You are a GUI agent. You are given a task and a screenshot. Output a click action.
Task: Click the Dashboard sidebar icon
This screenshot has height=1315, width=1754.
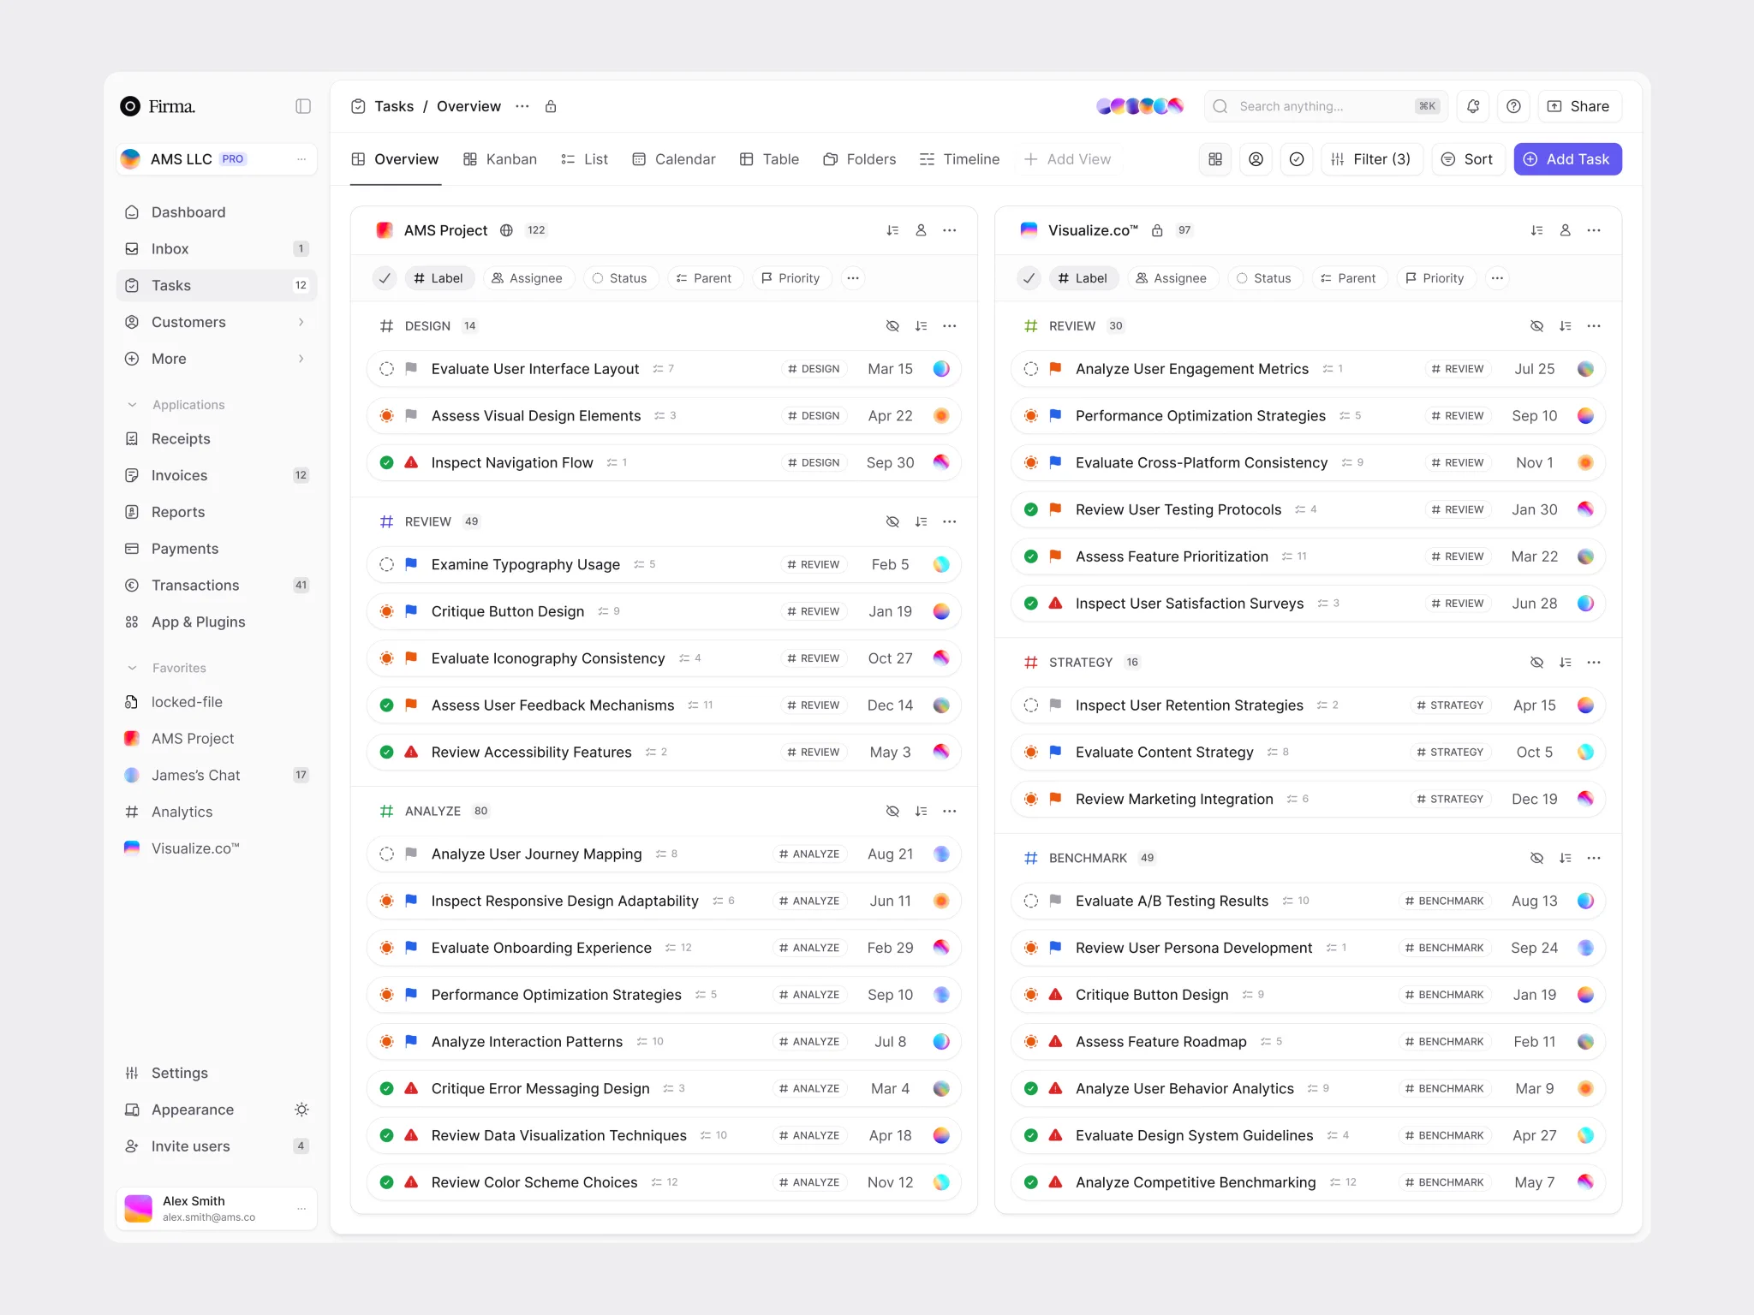coord(132,212)
